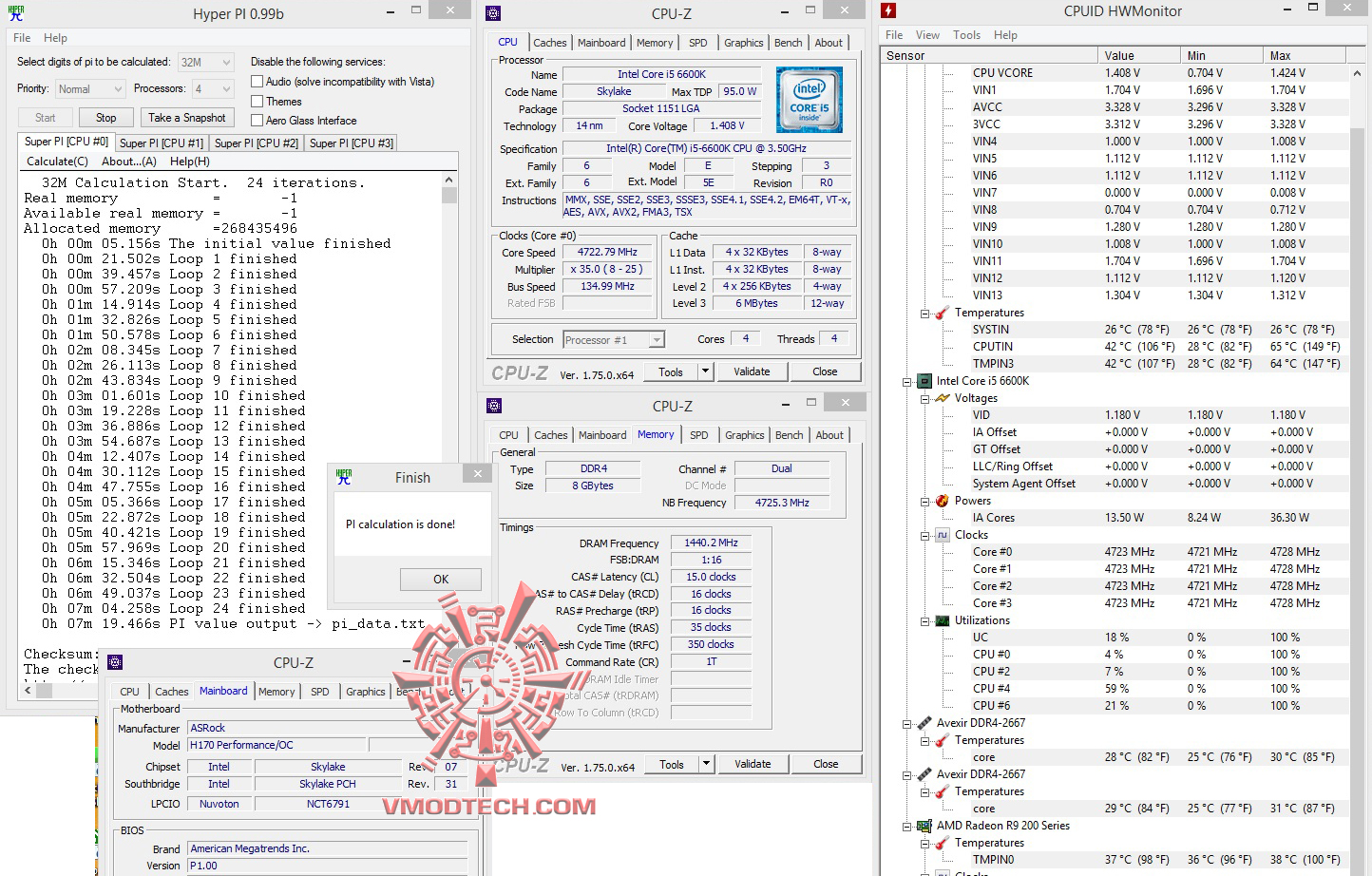Click the Tools button in the top CPU-Z window

(x=671, y=371)
